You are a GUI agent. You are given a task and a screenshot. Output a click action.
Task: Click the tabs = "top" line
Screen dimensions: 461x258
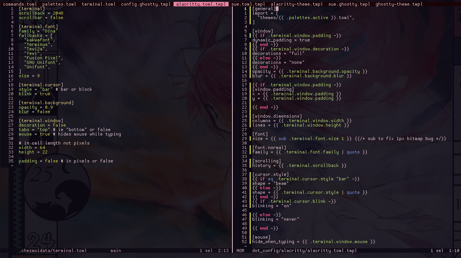64,130
